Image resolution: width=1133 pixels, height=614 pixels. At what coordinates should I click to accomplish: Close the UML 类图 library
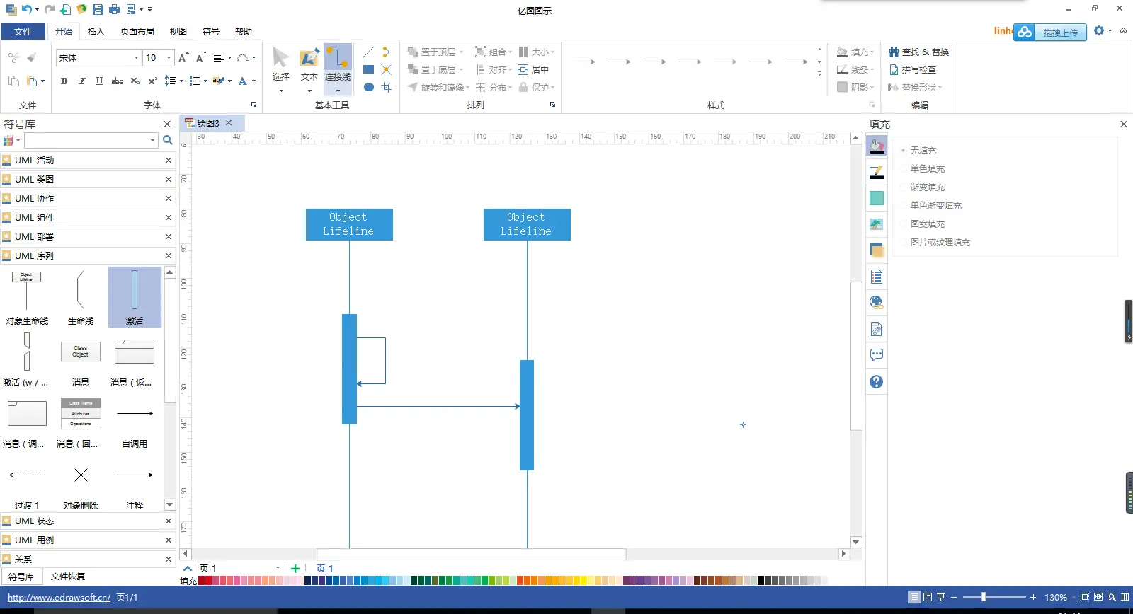pyautogui.click(x=169, y=179)
